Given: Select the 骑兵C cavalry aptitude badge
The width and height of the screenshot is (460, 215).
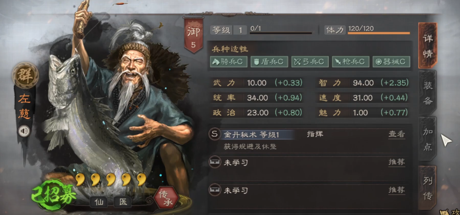Looking at the screenshot, I should pyautogui.click(x=229, y=62).
